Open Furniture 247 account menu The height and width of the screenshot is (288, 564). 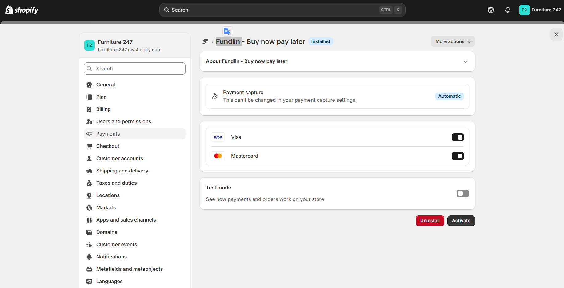[540, 10]
